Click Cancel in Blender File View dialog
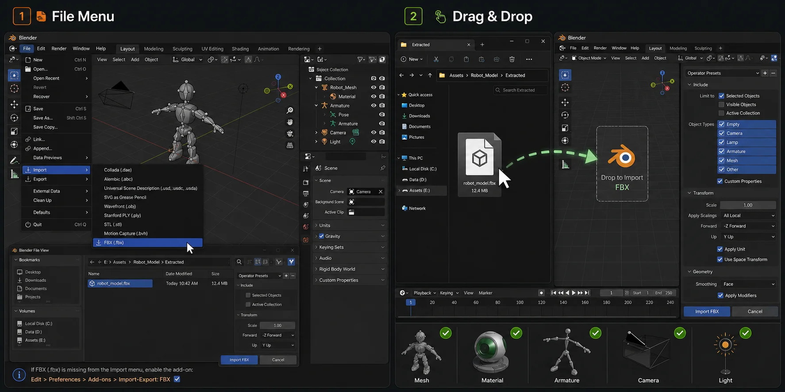 tap(278, 360)
